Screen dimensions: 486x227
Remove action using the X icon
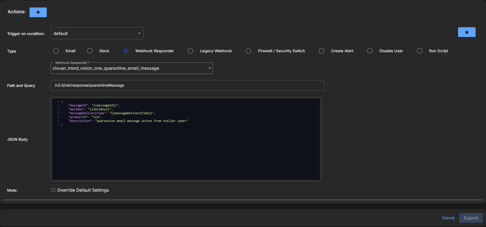(x=467, y=32)
